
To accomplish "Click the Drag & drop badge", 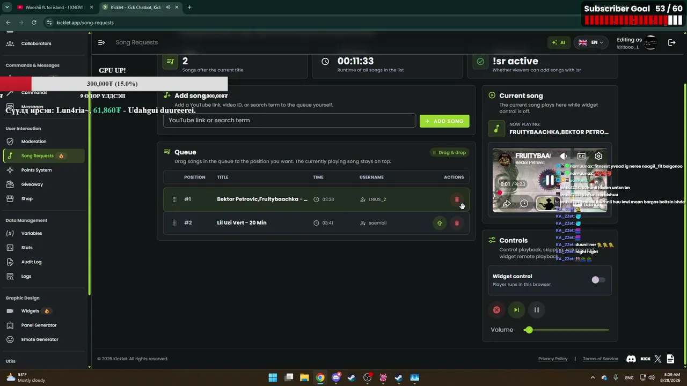I will (449, 153).
